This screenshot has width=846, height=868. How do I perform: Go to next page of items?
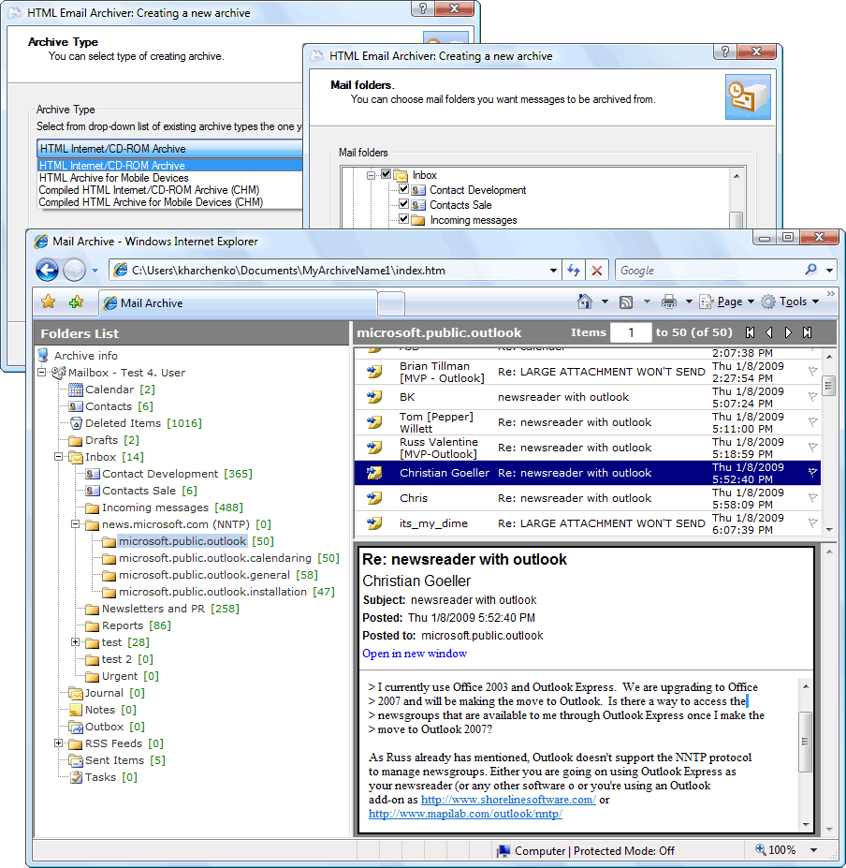tap(788, 332)
